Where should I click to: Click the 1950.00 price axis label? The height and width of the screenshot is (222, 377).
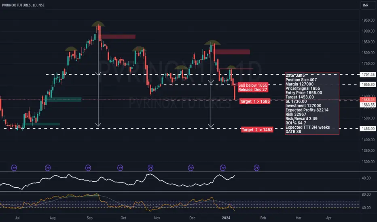(x=368, y=20)
